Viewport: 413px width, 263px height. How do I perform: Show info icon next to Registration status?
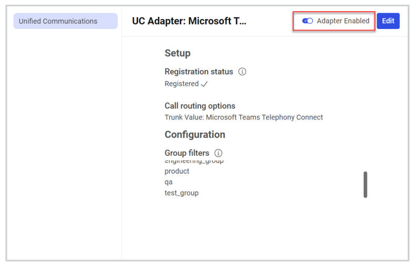click(x=242, y=72)
